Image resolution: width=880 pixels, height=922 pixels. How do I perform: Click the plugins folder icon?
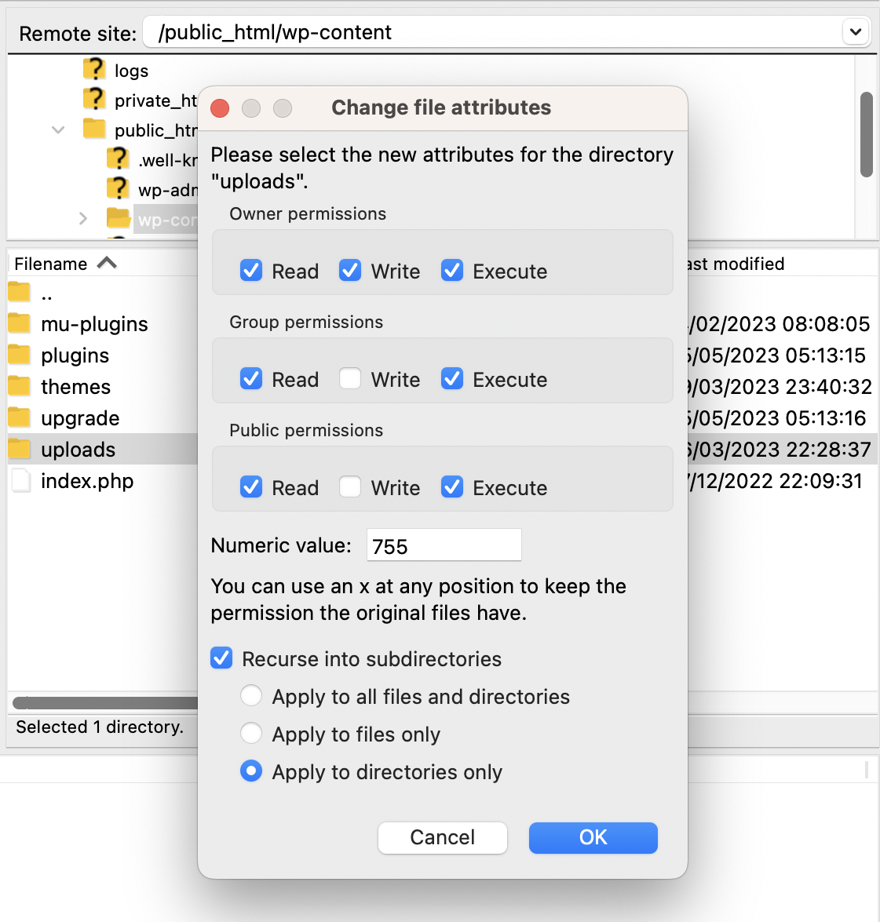tap(20, 355)
